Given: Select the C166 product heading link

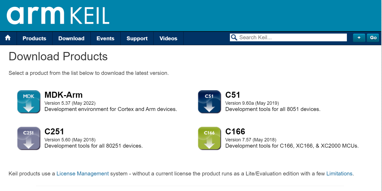Looking at the screenshot, I should point(235,131).
